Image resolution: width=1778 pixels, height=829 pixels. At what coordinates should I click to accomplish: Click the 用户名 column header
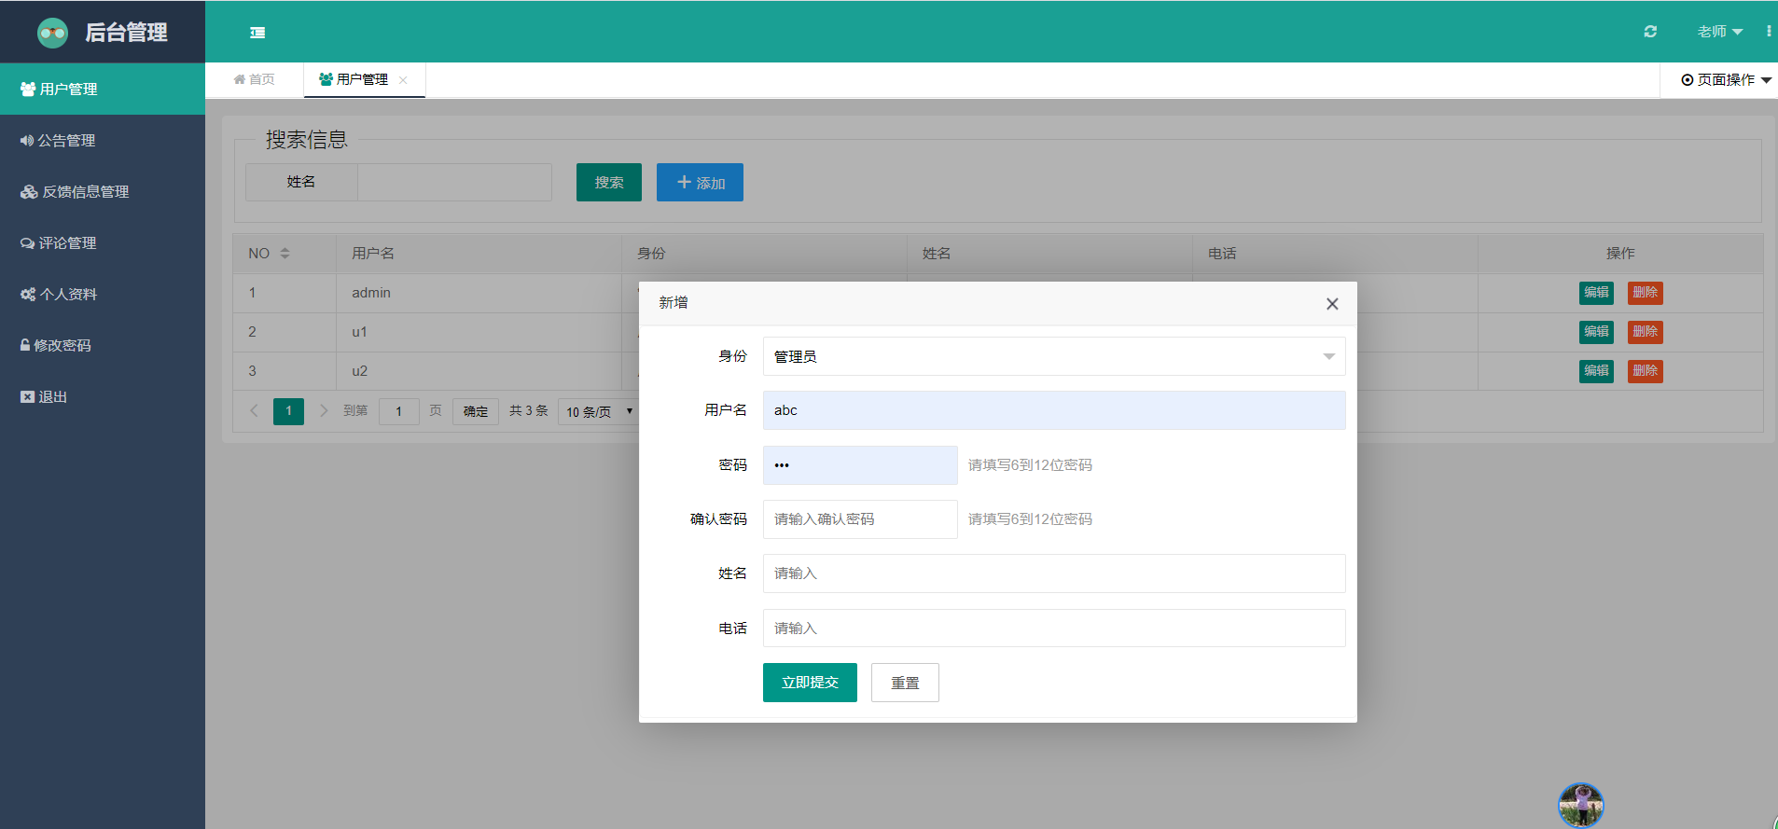click(479, 254)
